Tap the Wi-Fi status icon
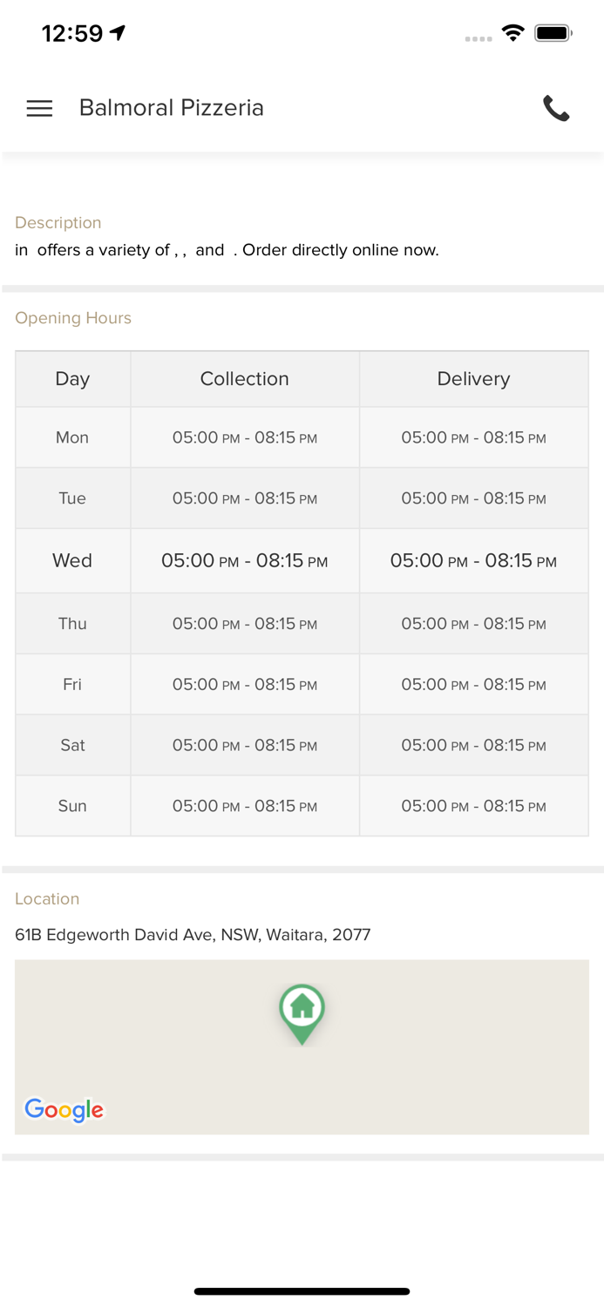The image size is (604, 1307). click(x=512, y=33)
